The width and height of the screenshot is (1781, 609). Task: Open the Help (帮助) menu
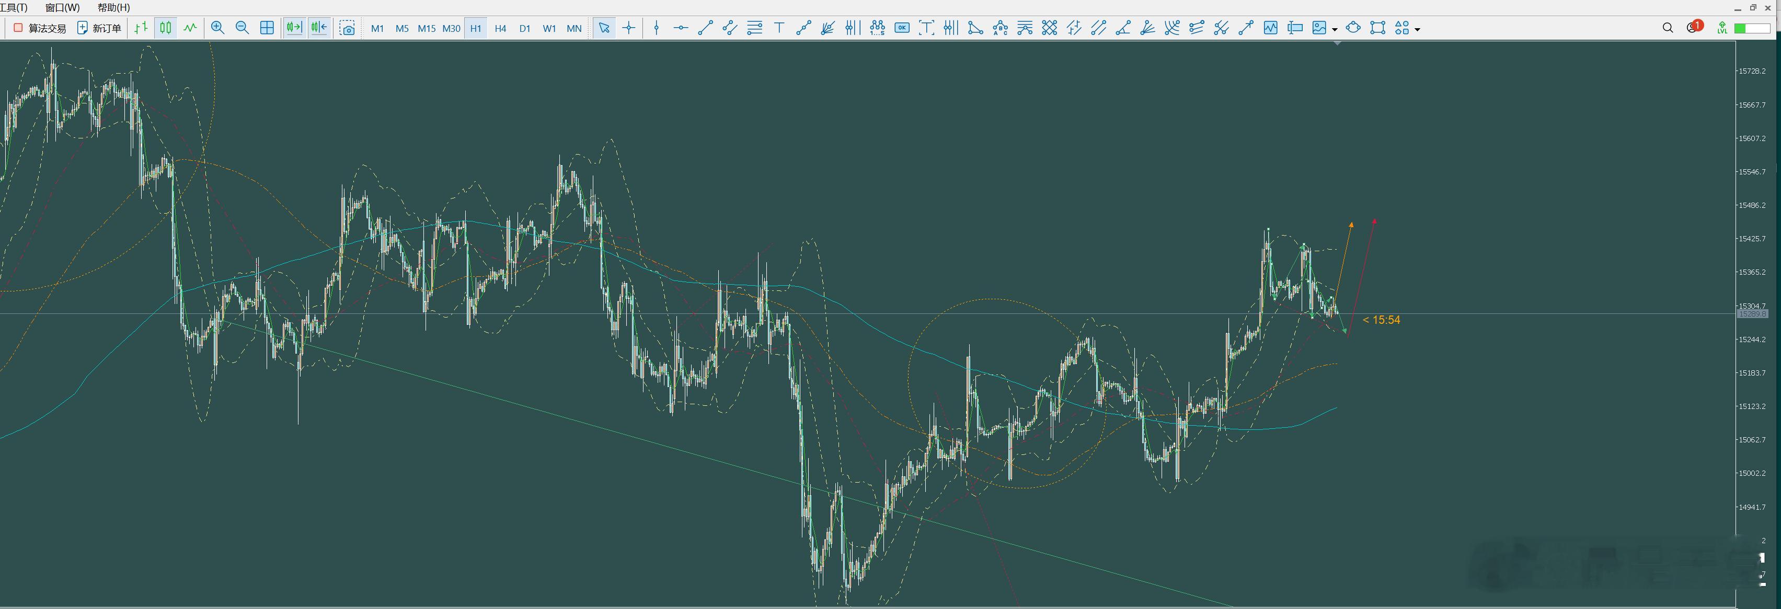click(113, 8)
